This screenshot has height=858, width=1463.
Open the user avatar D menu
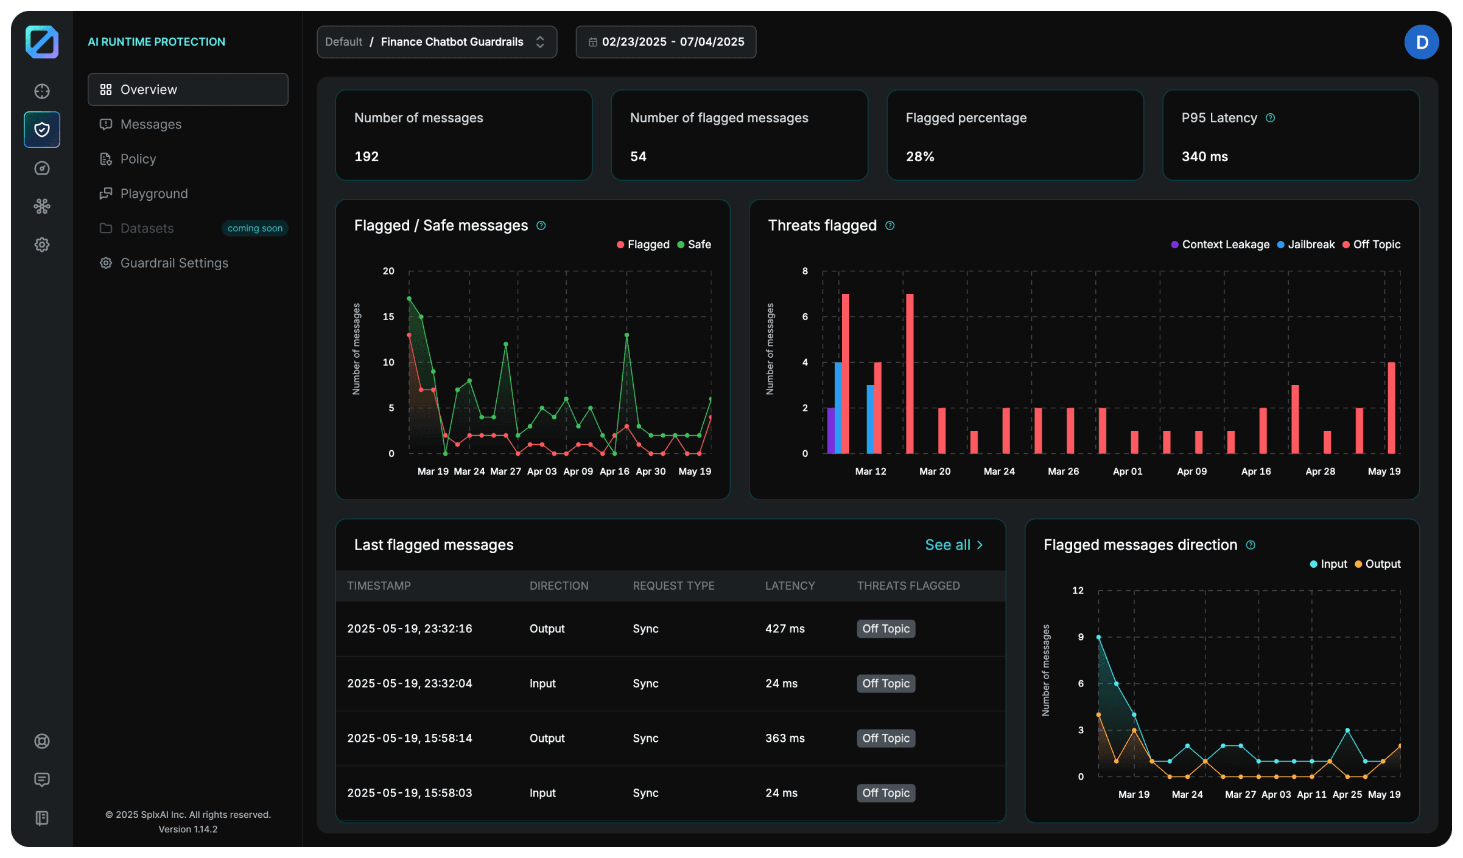(x=1422, y=42)
